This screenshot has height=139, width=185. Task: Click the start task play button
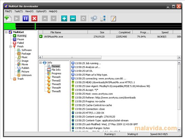tap(17, 18)
